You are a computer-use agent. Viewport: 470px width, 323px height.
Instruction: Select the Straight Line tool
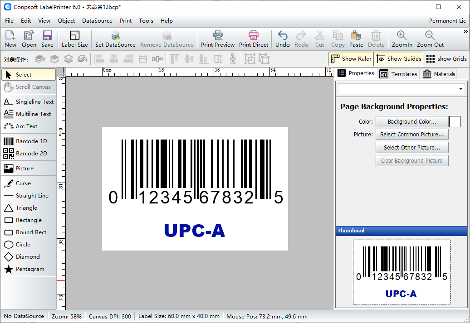(x=29, y=196)
